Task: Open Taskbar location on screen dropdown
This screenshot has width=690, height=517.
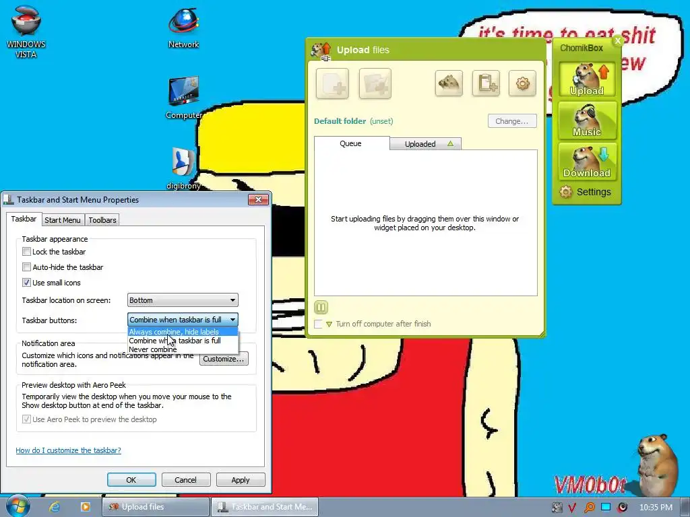Action: click(x=183, y=300)
